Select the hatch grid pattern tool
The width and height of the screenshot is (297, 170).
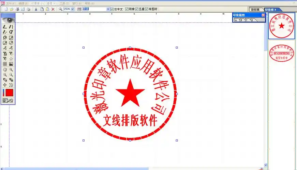click(x=5, y=64)
